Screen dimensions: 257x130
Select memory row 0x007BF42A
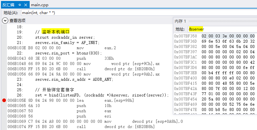(x=215, y=88)
